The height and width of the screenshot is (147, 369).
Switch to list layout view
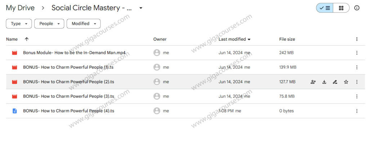coord(325,8)
